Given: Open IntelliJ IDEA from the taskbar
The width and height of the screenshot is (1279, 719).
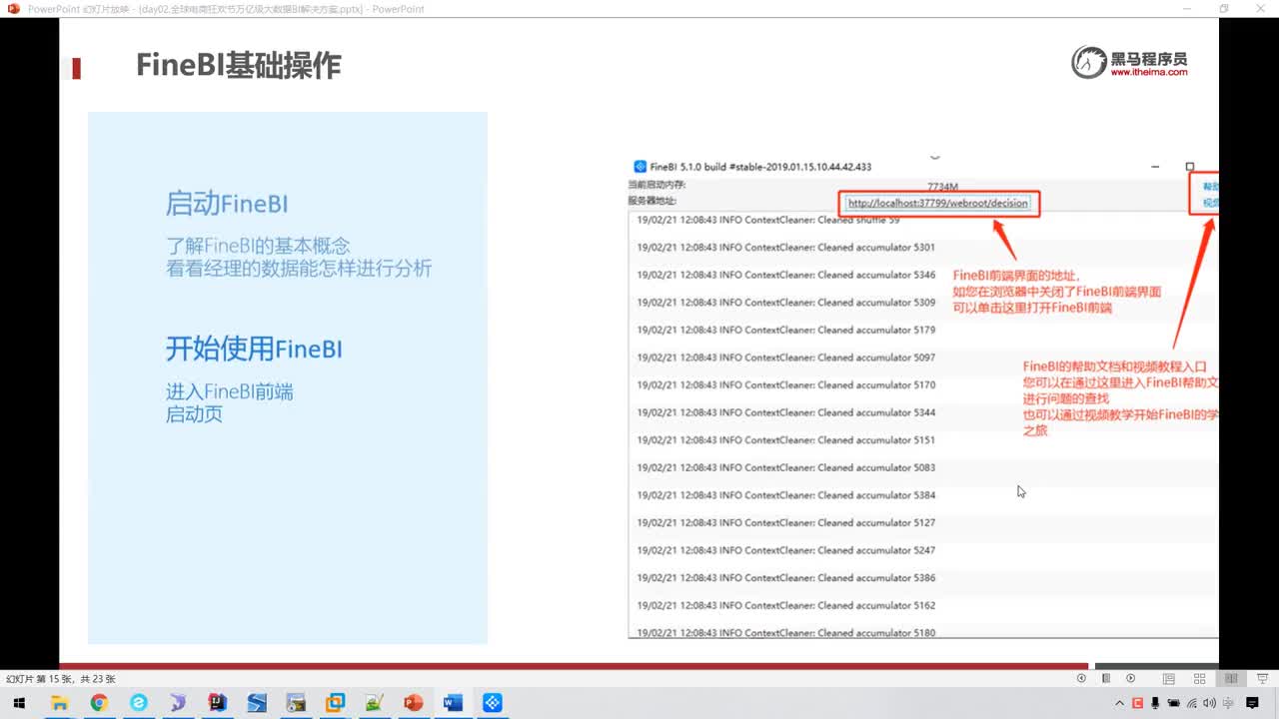Looking at the screenshot, I should pyautogui.click(x=217, y=703).
